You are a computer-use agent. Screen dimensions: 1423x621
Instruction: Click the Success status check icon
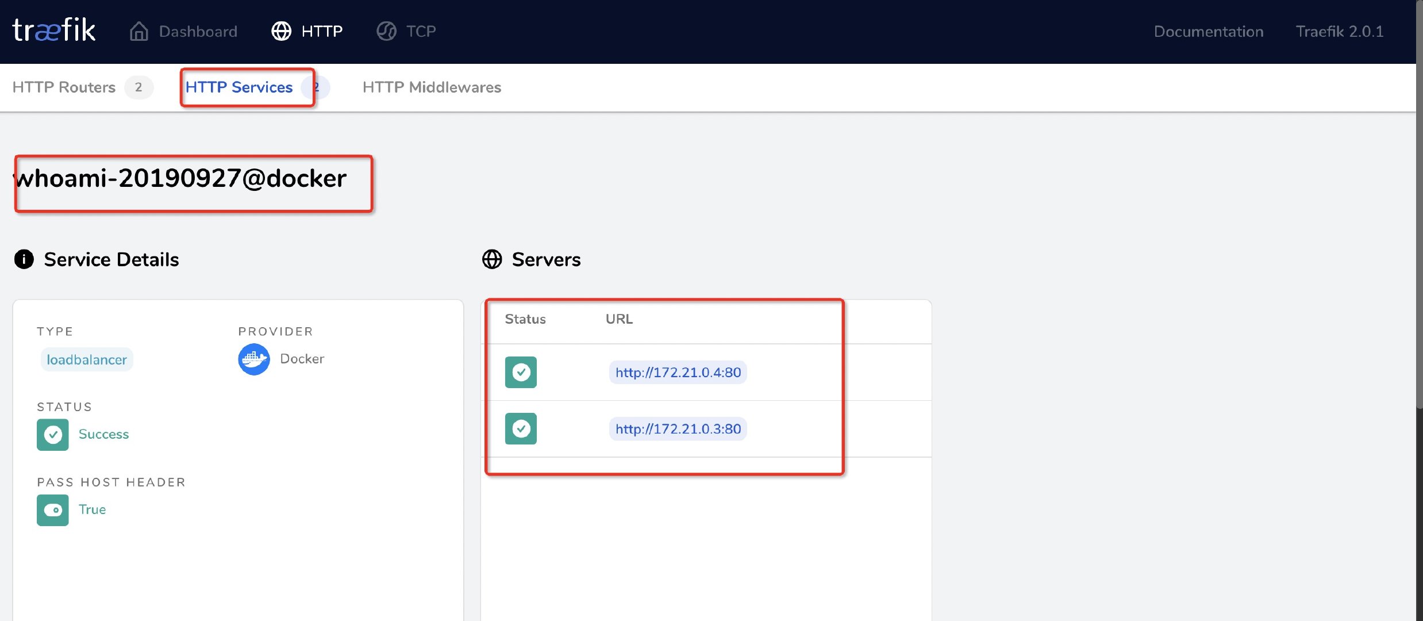[53, 435]
